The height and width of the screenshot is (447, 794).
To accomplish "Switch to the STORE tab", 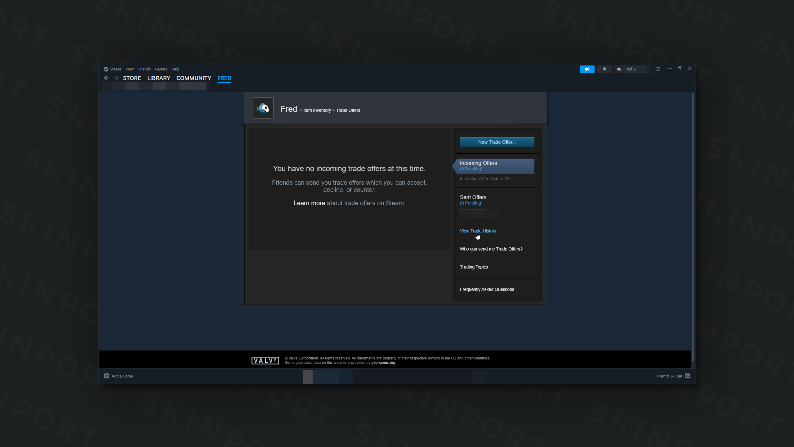I will coord(132,78).
